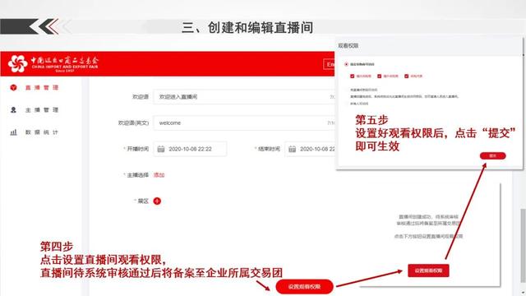Open the 开播时间 date picker field
Viewport: 526px width, 296px height.
click(x=190, y=149)
